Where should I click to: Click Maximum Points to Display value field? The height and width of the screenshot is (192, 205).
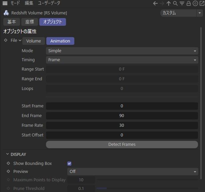coord(81,180)
